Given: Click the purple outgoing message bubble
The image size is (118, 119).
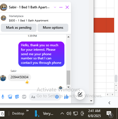Looking at the screenshot, I should [x=41, y=54].
